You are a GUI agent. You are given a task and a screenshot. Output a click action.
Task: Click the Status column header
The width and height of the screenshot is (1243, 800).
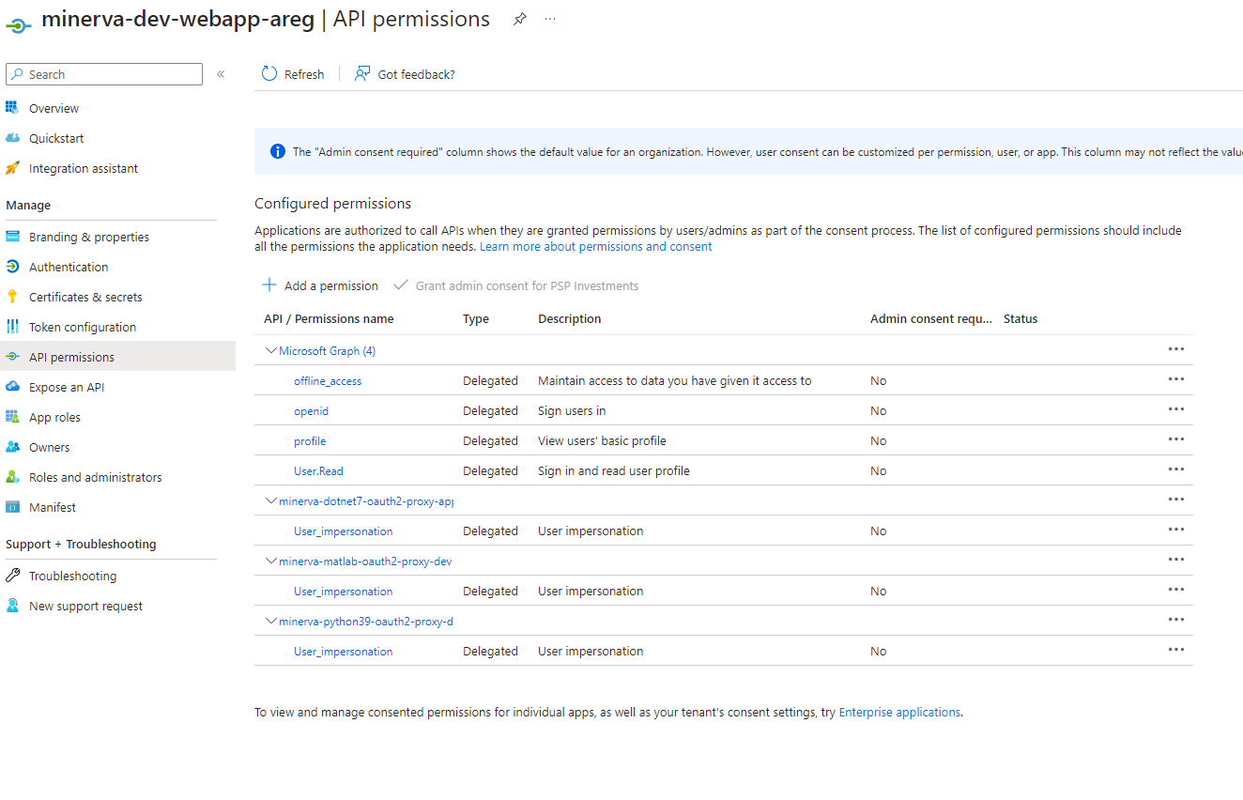tap(1020, 318)
